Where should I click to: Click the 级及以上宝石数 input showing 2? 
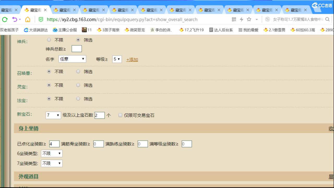coord(100,115)
